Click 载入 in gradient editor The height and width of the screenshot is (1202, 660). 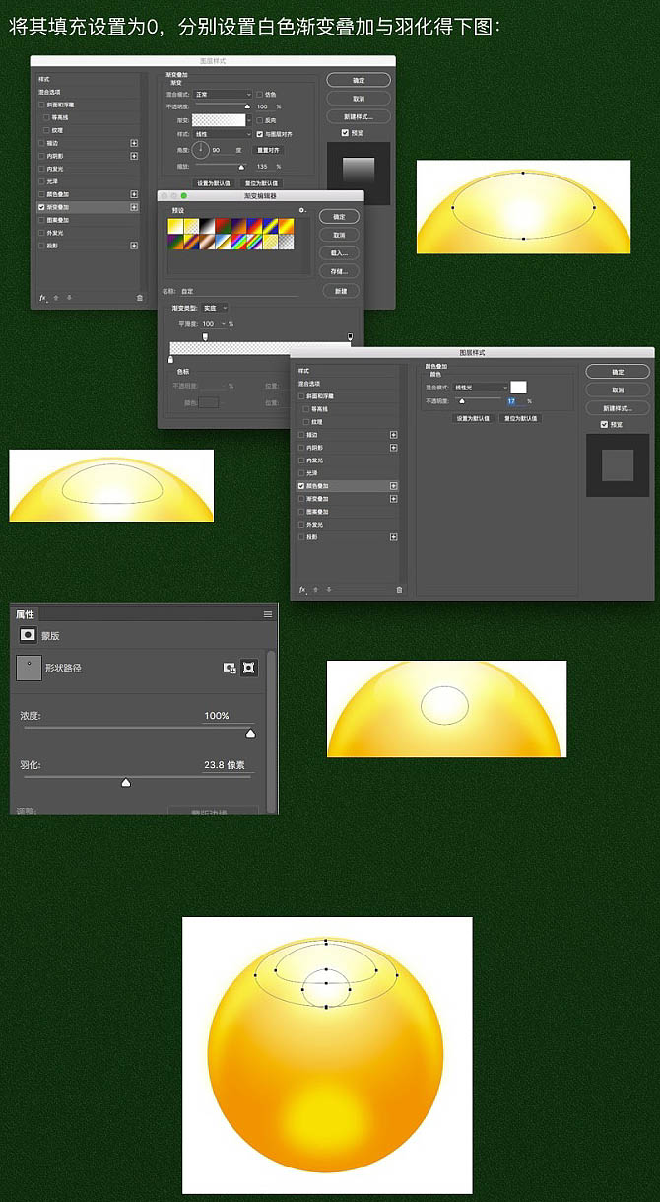[x=339, y=252]
